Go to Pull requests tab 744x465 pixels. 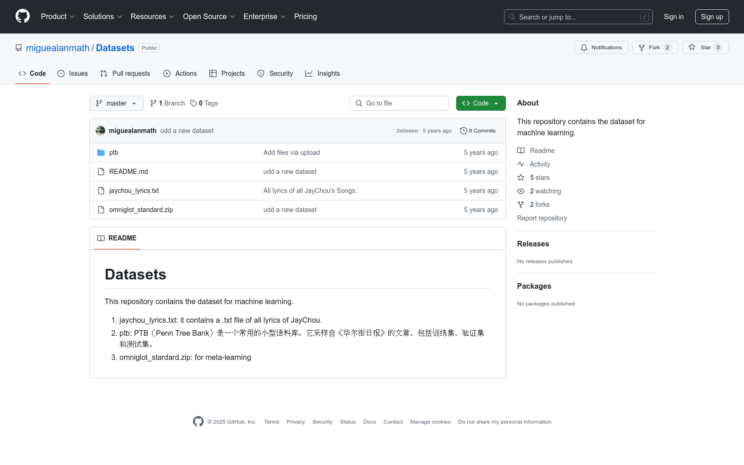(125, 73)
